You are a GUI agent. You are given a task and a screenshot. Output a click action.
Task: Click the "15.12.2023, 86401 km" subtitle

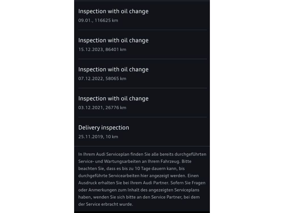click(x=102, y=49)
